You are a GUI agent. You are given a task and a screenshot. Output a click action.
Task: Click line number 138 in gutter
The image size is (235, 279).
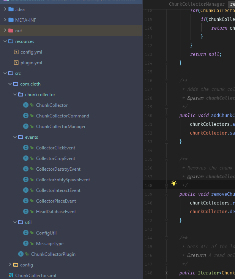pos(148,185)
